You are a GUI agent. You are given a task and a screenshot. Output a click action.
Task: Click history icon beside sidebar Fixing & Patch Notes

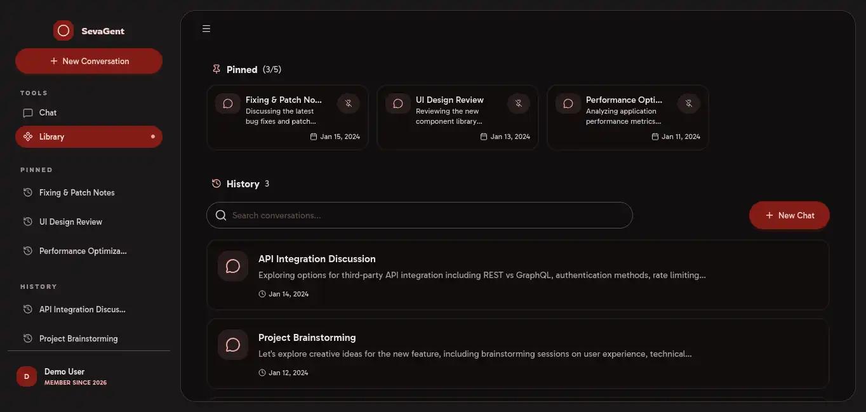[x=28, y=192]
